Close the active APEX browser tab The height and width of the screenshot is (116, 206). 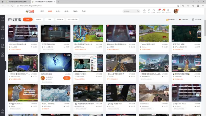55,2
